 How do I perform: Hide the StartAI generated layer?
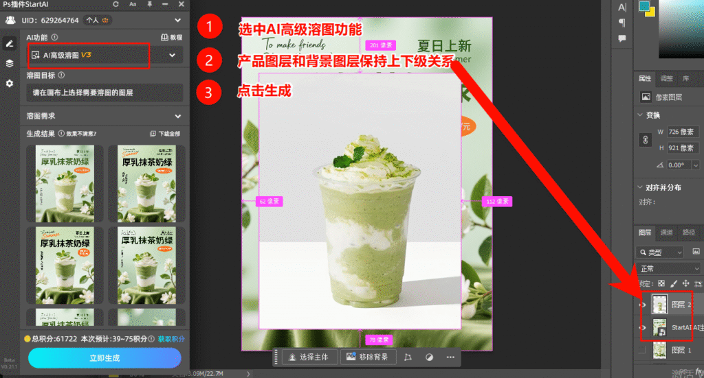pyautogui.click(x=643, y=328)
